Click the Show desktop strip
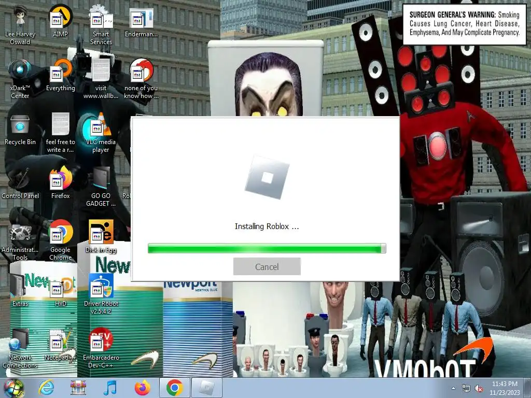The height and width of the screenshot is (398, 531). click(528, 388)
